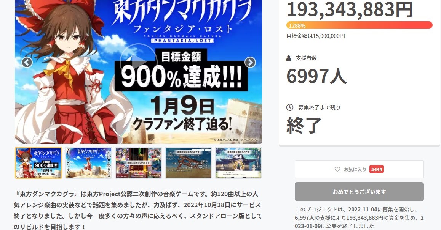
Task: Select the first thumbnail with 900% banner
Action: coord(38,163)
